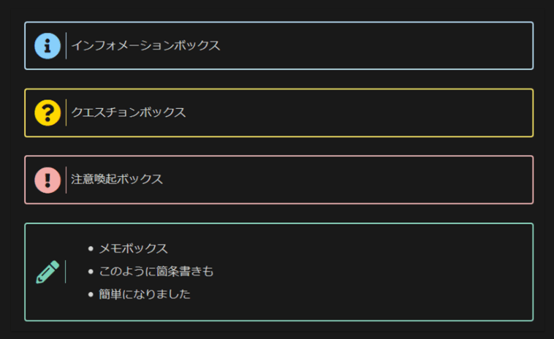Click empty space inside the blue information box
Screen dimensions: 554x339
(x=380, y=45)
